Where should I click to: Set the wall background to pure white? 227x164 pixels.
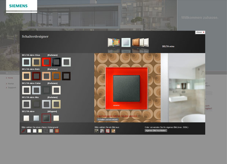(29, 131)
